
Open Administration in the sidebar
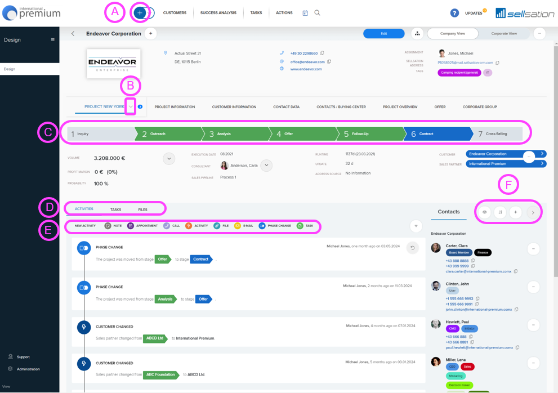tap(24, 369)
